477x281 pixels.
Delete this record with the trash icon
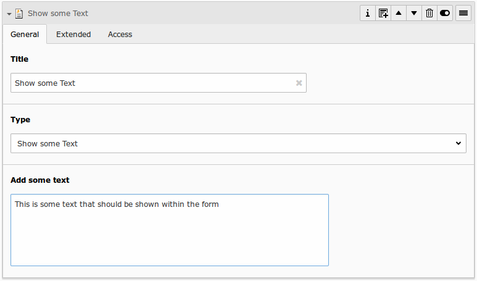click(429, 13)
